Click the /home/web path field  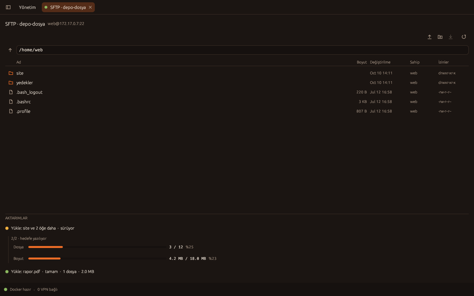[x=242, y=50]
